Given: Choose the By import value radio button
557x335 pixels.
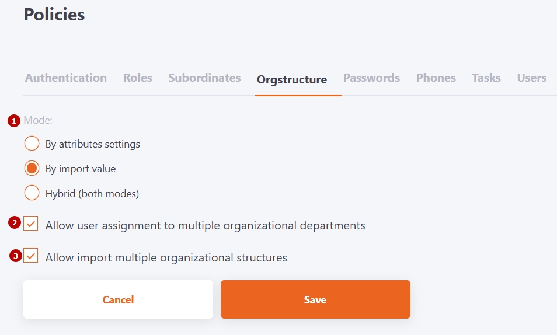Looking at the screenshot, I should 32,169.
